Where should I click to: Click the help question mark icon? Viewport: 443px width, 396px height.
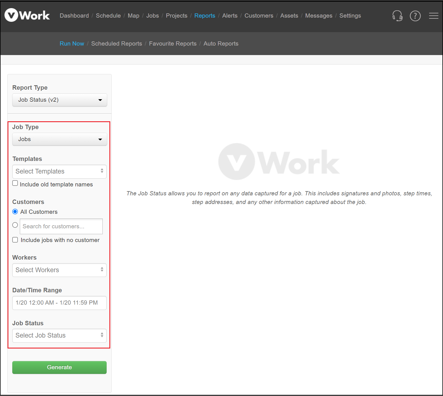click(x=415, y=16)
